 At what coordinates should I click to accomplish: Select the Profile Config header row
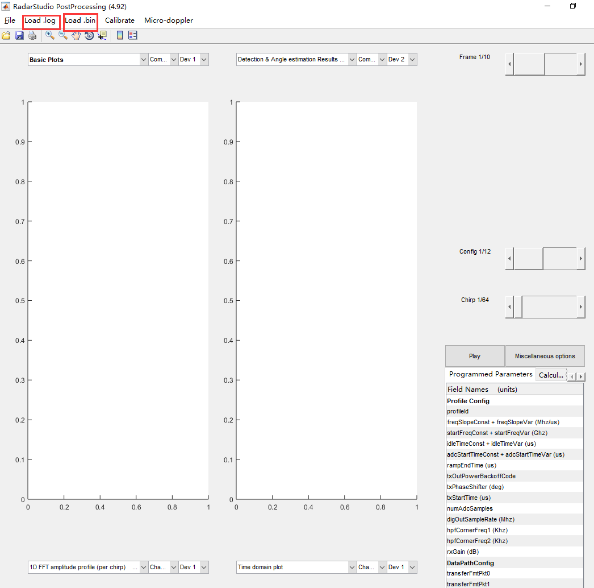(x=514, y=401)
